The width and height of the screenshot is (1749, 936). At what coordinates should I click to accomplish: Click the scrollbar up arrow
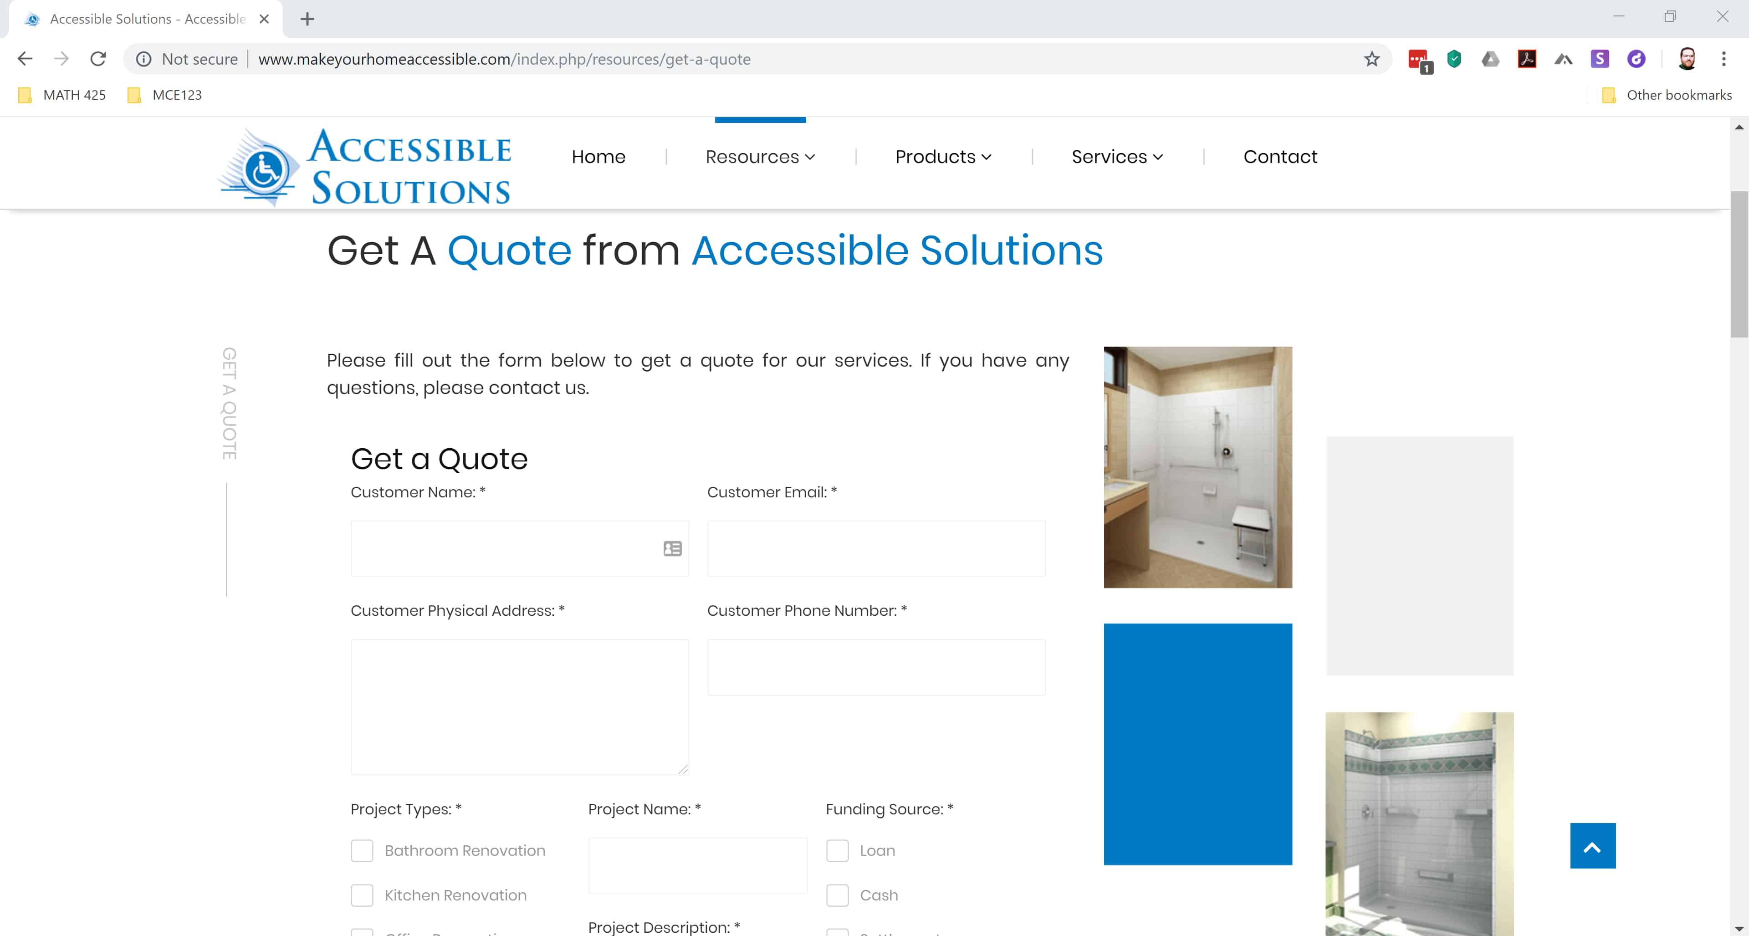[1739, 127]
